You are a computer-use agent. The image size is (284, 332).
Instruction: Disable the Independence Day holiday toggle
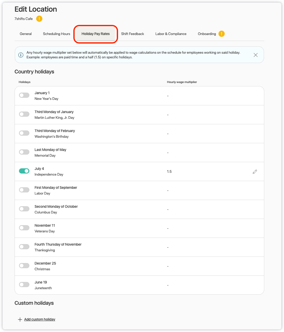click(24, 171)
